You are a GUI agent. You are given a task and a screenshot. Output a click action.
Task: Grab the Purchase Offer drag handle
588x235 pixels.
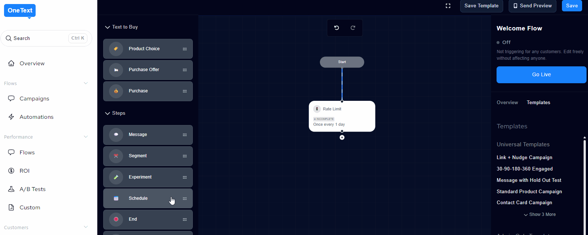(x=185, y=70)
